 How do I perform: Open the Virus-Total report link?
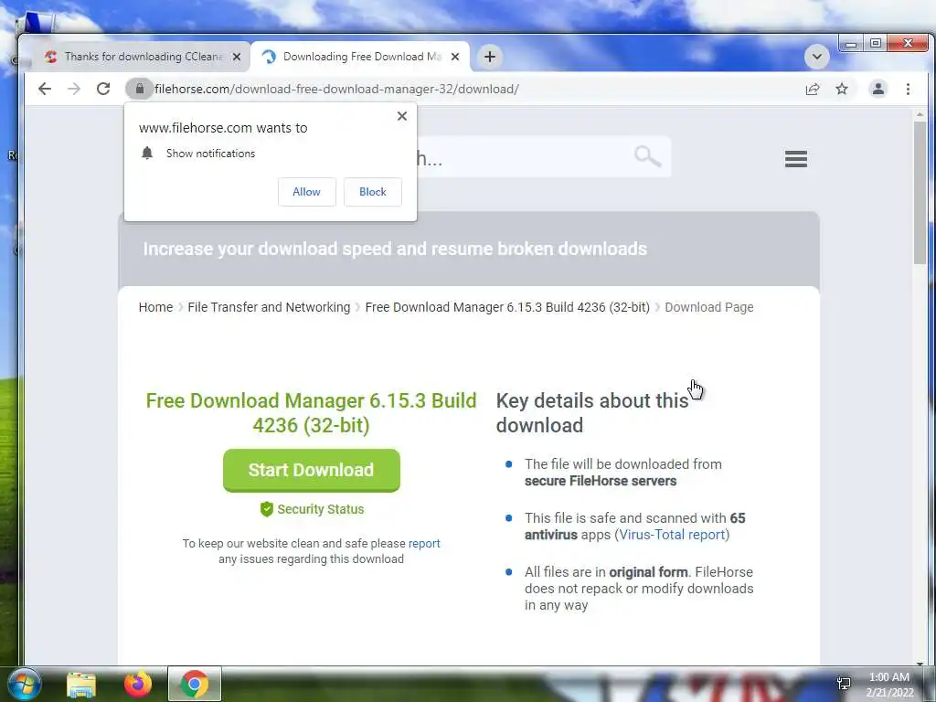[x=672, y=535]
